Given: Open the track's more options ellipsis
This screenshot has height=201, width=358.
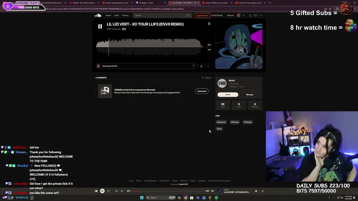Looking at the screenshot, I should [208, 66].
